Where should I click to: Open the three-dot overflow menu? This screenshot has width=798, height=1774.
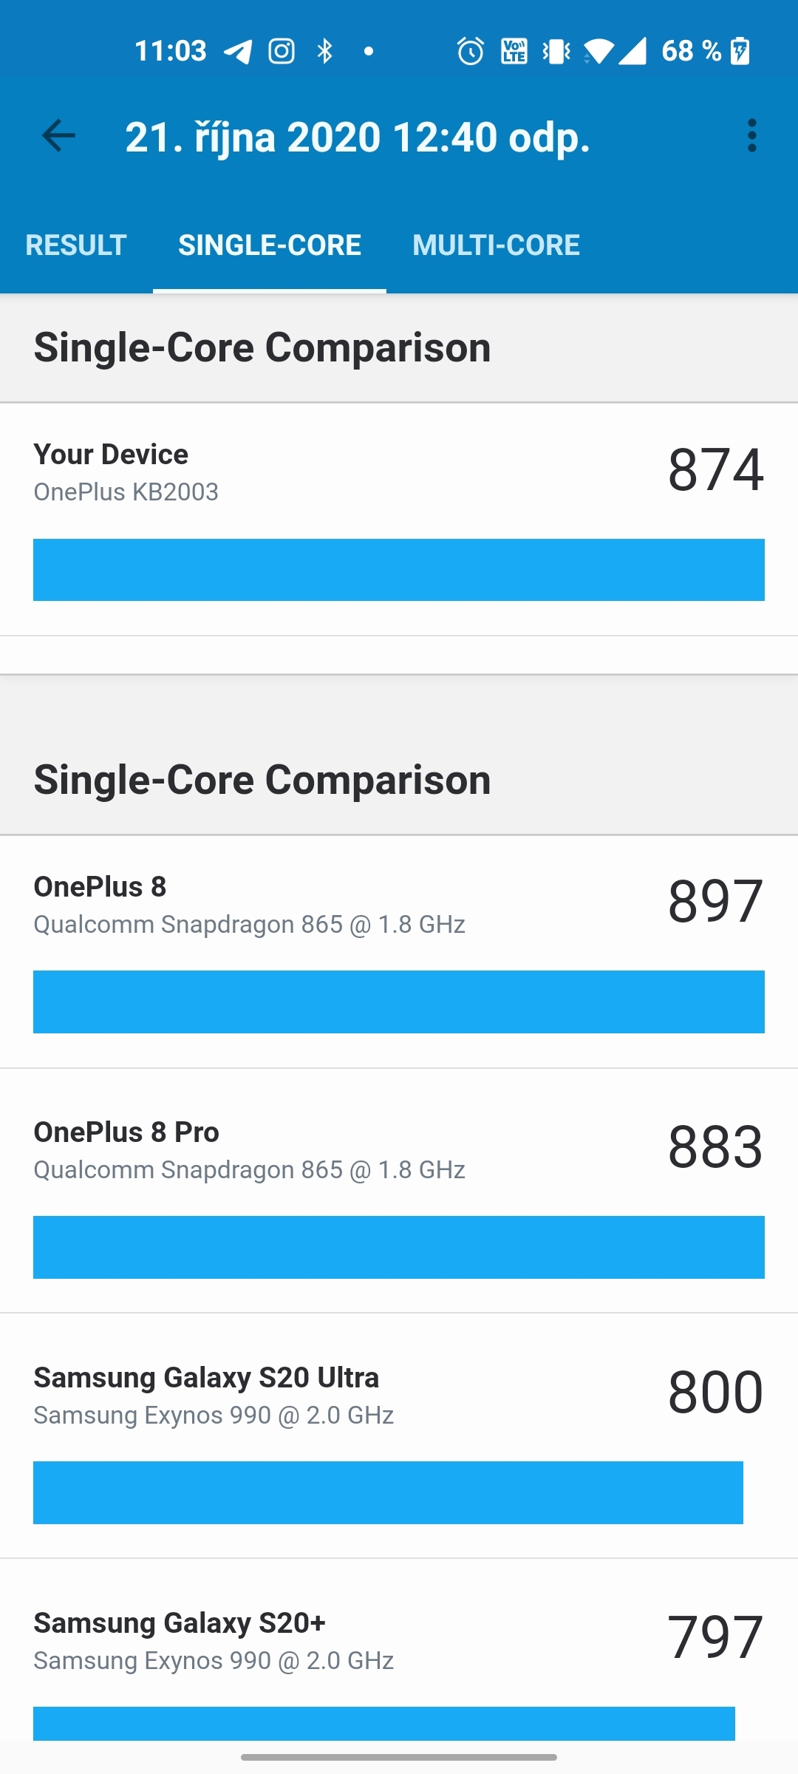[752, 136]
